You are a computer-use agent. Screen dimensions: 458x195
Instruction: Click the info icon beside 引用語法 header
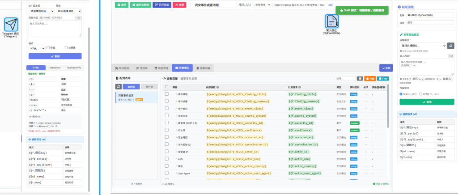[300, 87]
